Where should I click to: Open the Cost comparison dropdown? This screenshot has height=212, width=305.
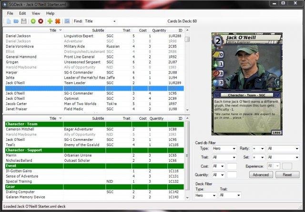point(218,166)
